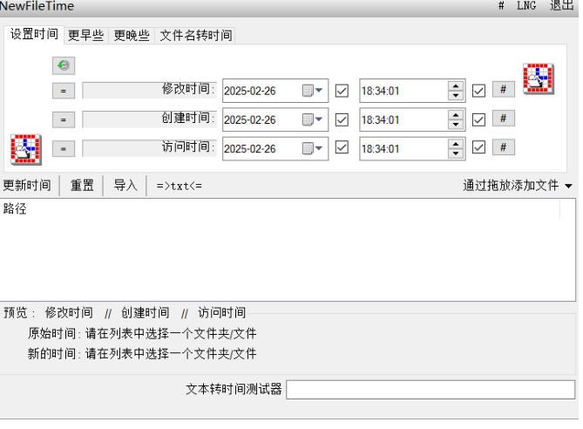Screen dimensions: 583x429
Task: Toggle the 修改时间 date checkbox
Action: pos(342,91)
